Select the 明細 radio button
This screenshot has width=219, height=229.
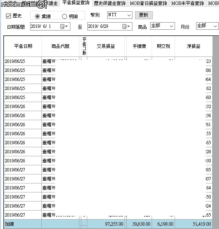click(x=64, y=16)
